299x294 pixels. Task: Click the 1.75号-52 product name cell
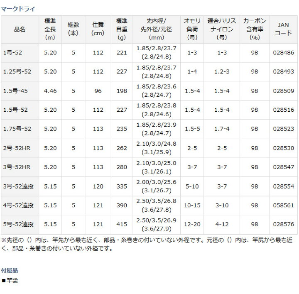[17, 129]
